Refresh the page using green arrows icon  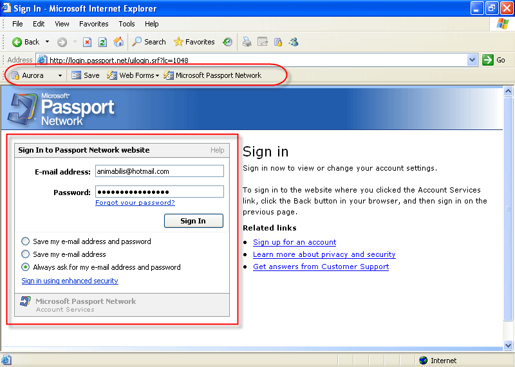point(102,42)
